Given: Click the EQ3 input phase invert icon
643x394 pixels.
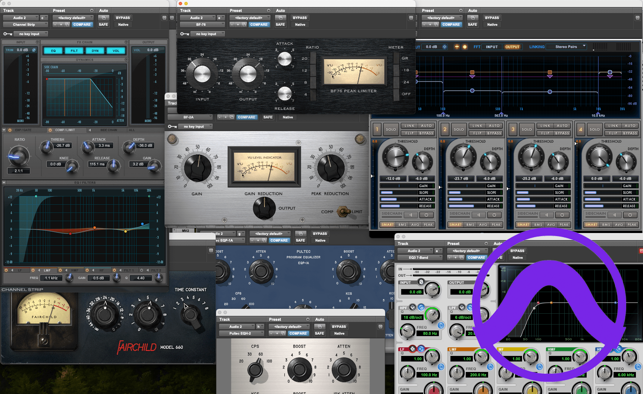Looking at the screenshot, I should (421, 282).
